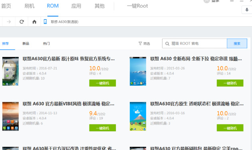Click the 筛选 filter button
This screenshot has width=252, height=150.
pyautogui.click(x=144, y=43)
